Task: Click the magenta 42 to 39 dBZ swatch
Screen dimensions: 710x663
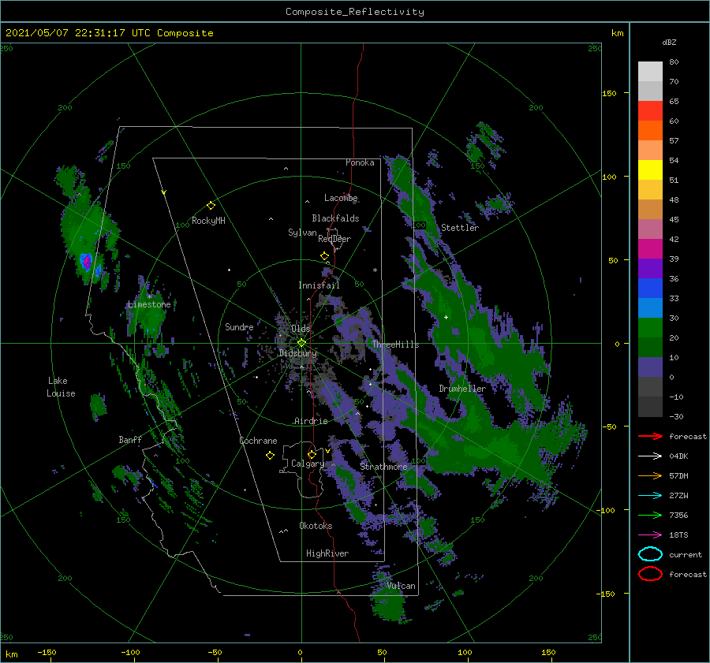Action: [x=650, y=249]
